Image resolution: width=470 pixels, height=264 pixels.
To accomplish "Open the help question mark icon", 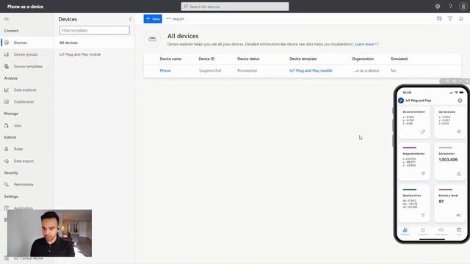I will 450,7.
